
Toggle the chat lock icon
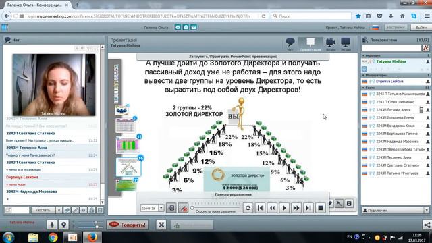[x=92, y=210]
